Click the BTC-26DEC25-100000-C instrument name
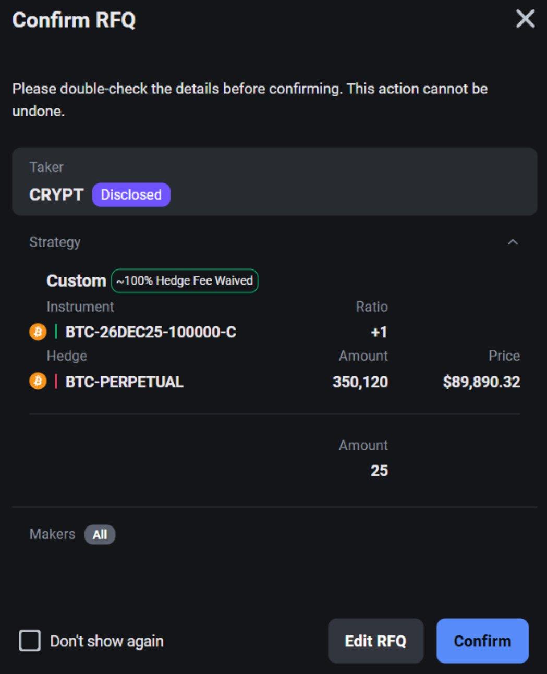Viewport: 547px width, 674px height. 151,332
